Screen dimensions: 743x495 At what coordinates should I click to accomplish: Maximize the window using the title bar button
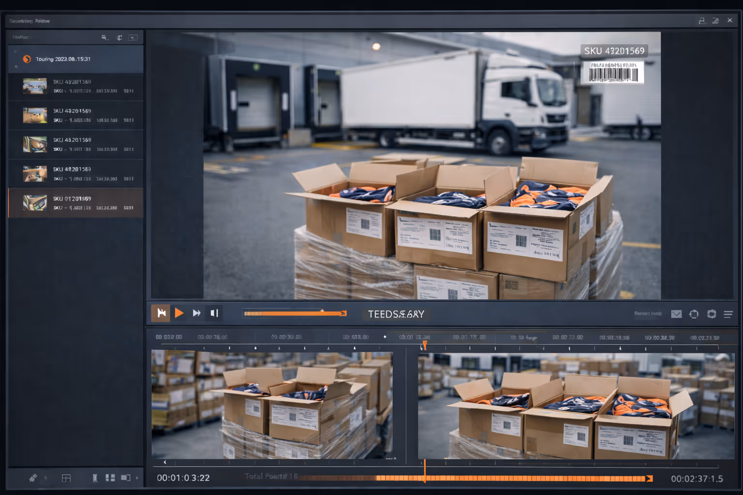[x=715, y=20]
